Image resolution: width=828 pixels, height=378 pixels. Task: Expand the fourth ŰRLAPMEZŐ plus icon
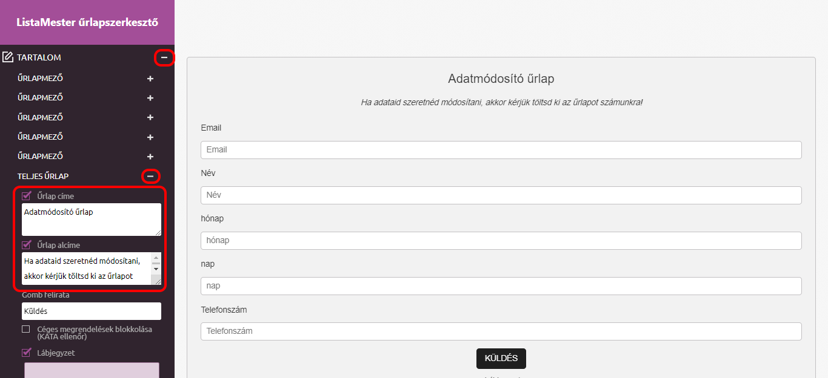tap(150, 137)
